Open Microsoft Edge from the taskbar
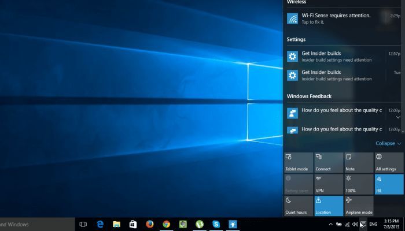 100,224
